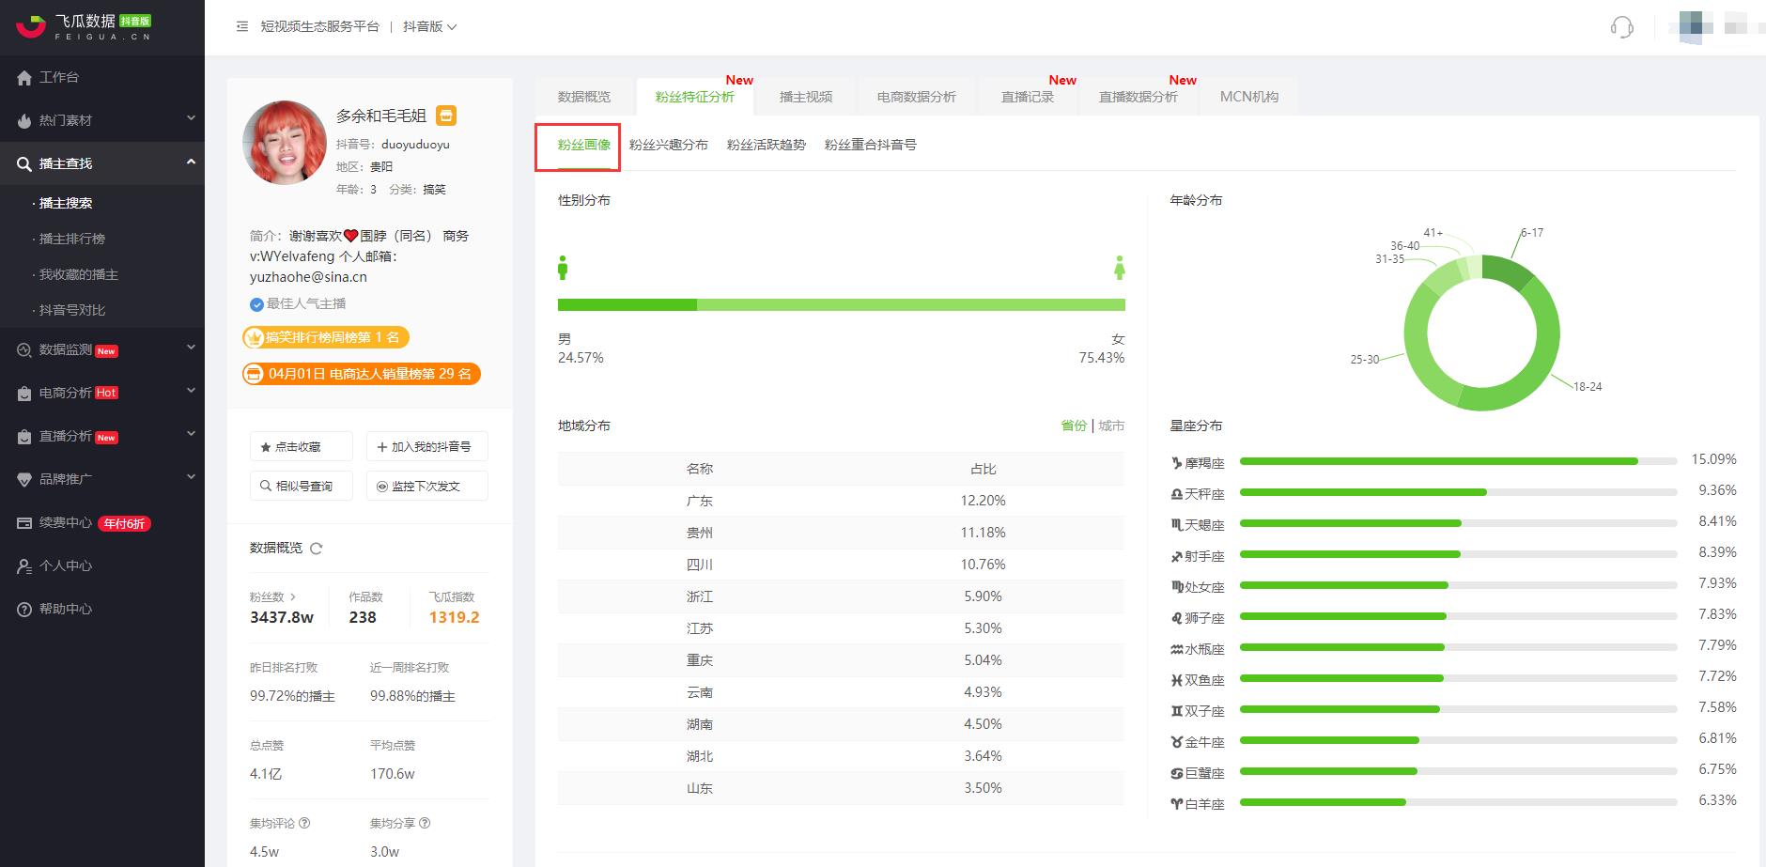Click the 电商分析 shopping bag icon
This screenshot has height=867, width=1766.
pyautogui.click(x=24, y=394)
